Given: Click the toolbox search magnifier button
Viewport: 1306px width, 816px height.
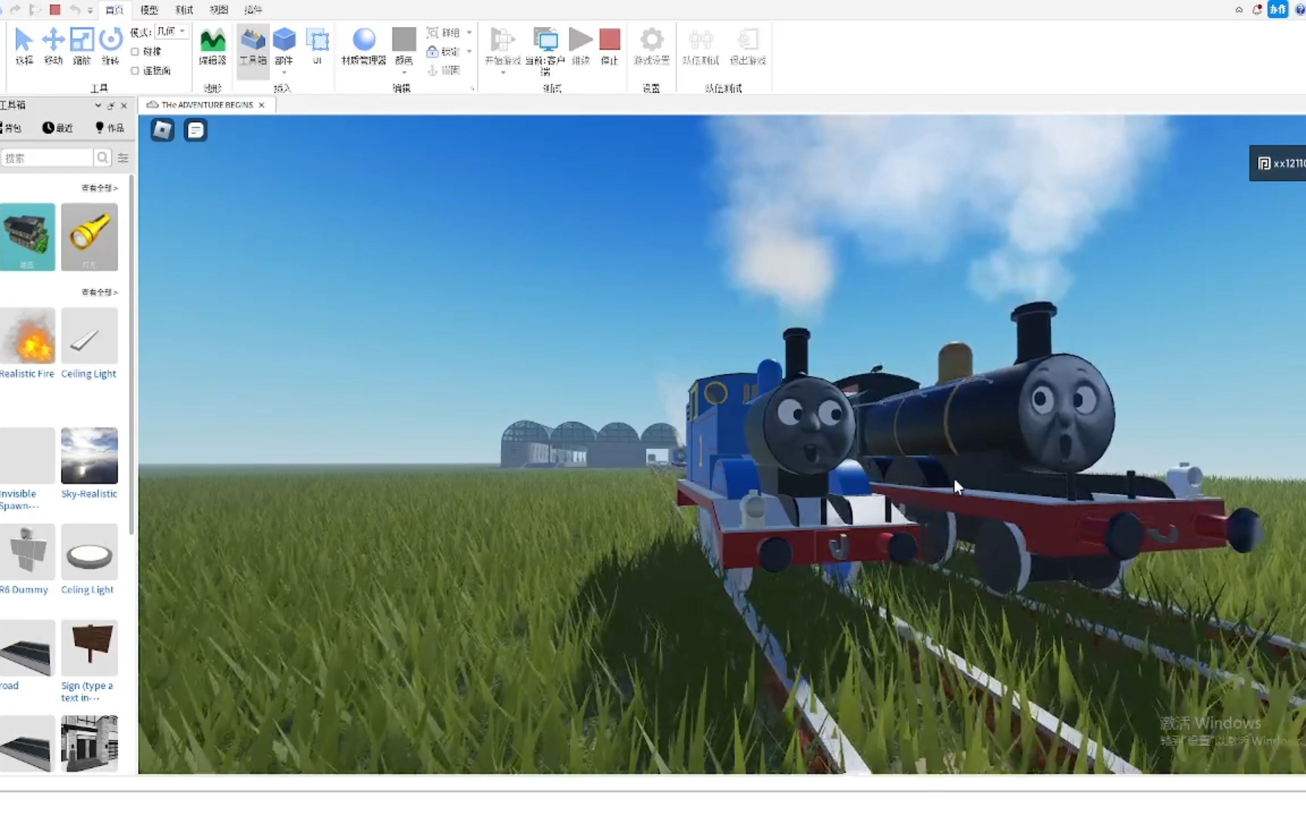Looking at the screenshot, I should click(x=102, y=158).
